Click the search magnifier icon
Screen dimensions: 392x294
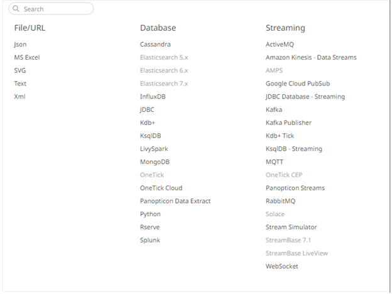click(x=16, y=9)
